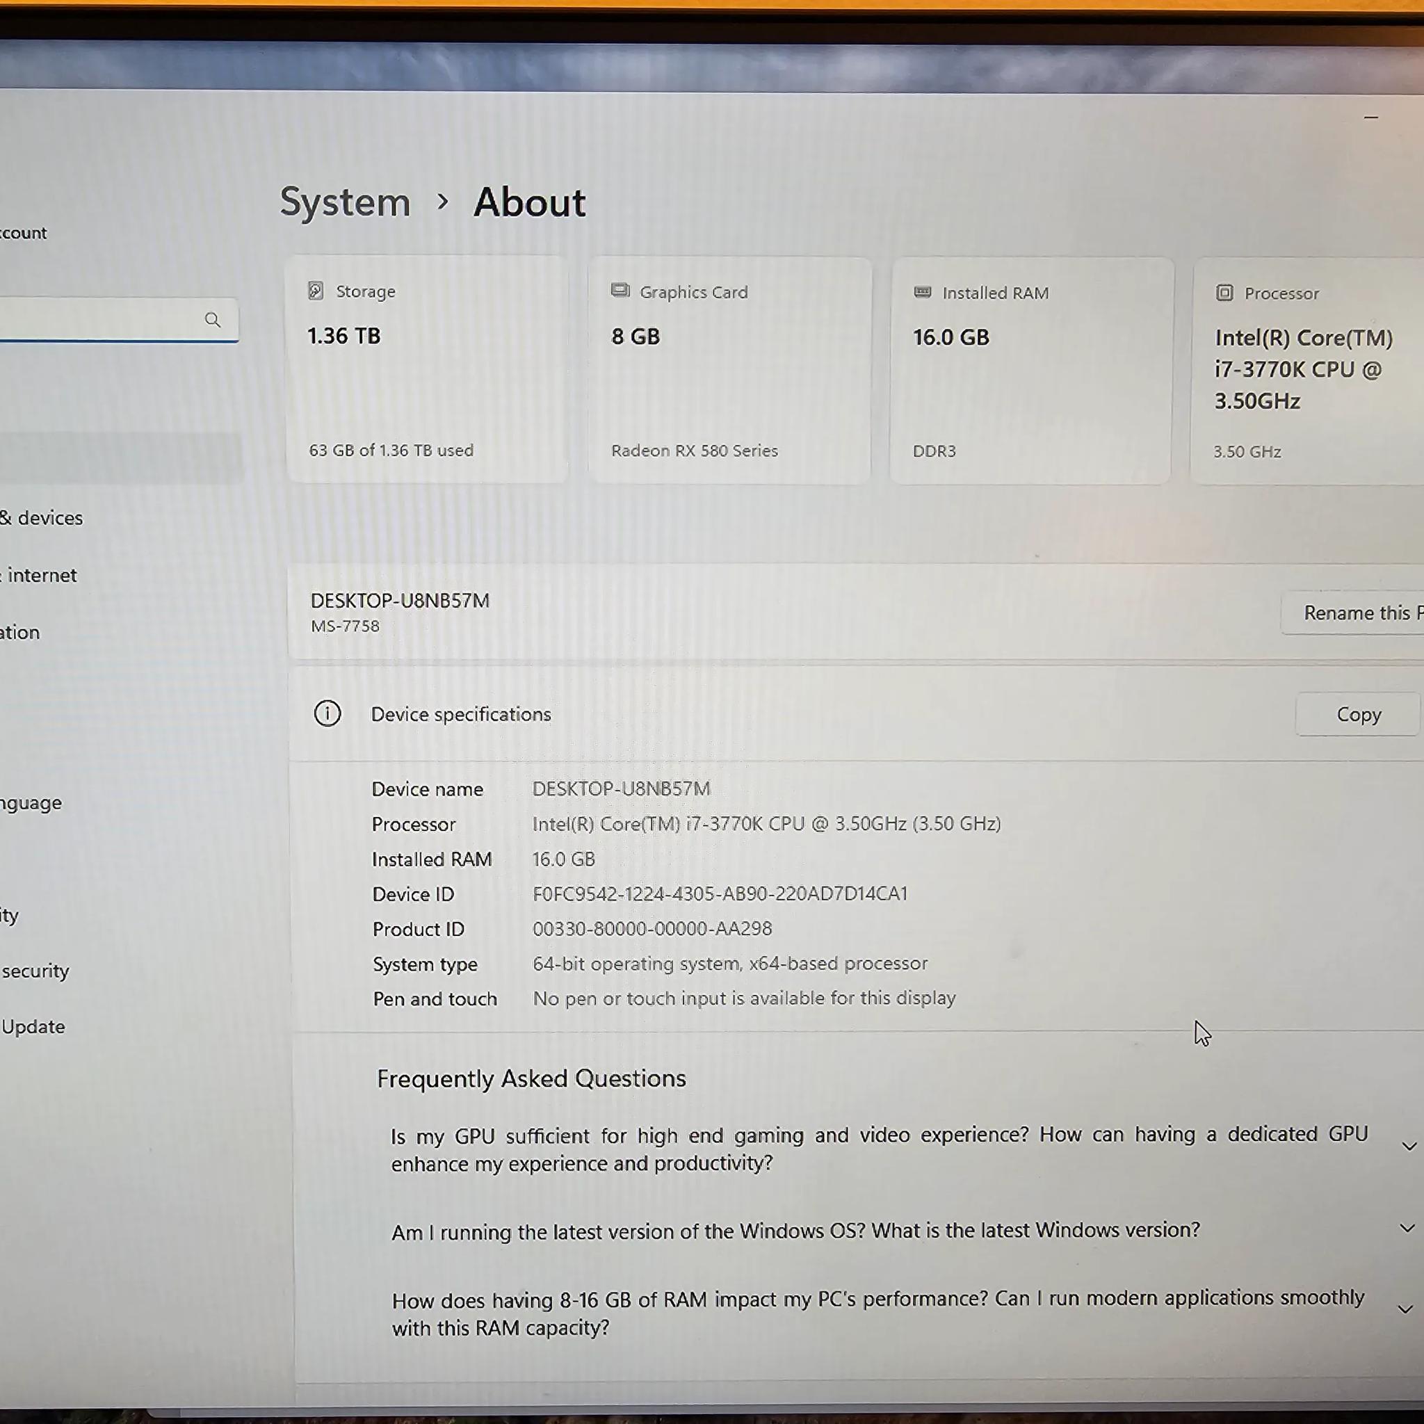Click the Pen and touch value text

click(744, 998)
